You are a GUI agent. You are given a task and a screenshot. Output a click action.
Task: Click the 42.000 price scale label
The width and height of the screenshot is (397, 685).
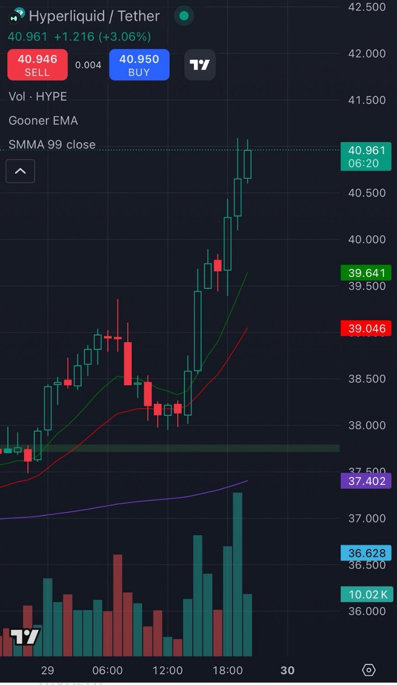(367, 53)
